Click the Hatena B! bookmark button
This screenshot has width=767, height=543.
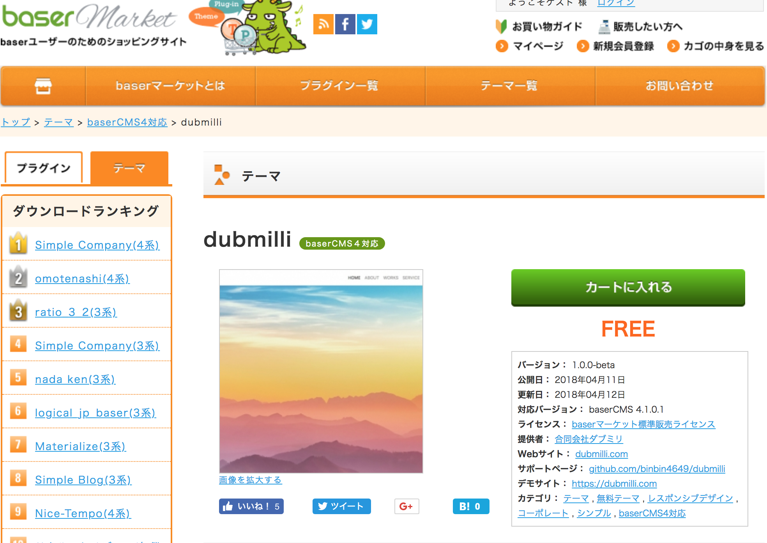(470, 506)
